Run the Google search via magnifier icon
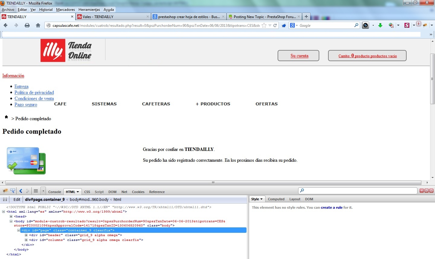435x259 pixels. [x=356, y=25]
